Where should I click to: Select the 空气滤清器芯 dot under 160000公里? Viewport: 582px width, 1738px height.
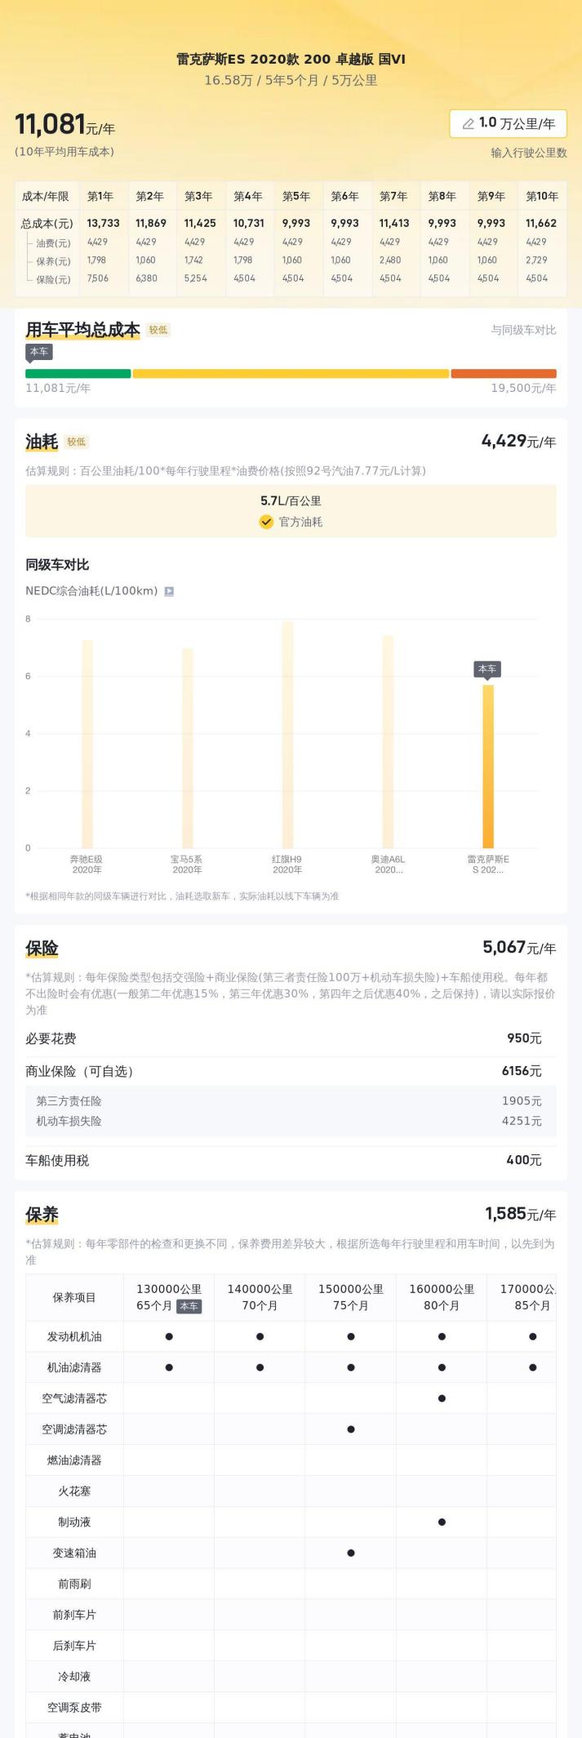click(442, 1398)
